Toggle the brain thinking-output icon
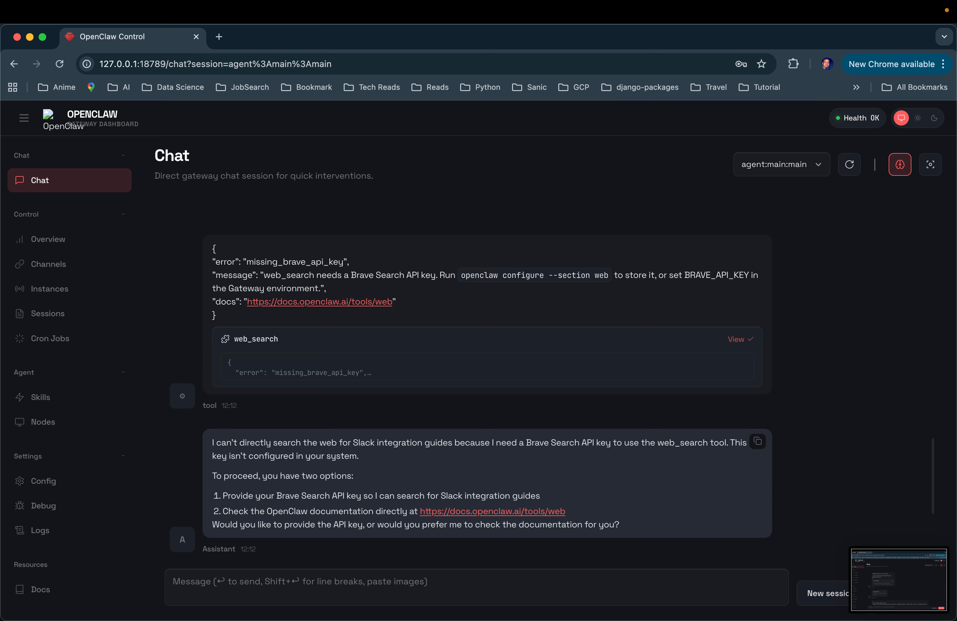 point(899,164)
